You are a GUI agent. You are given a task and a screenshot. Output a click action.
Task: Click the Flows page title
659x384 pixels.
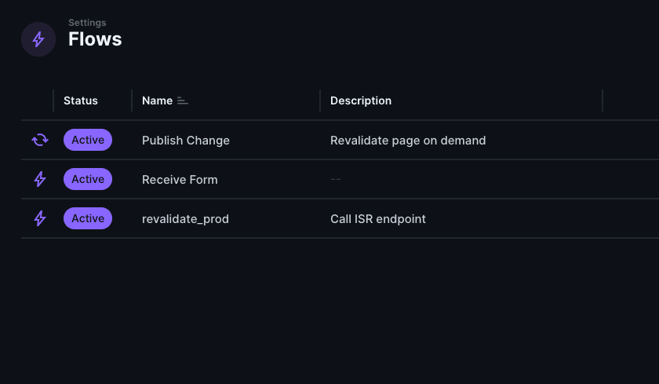[95, 39]
